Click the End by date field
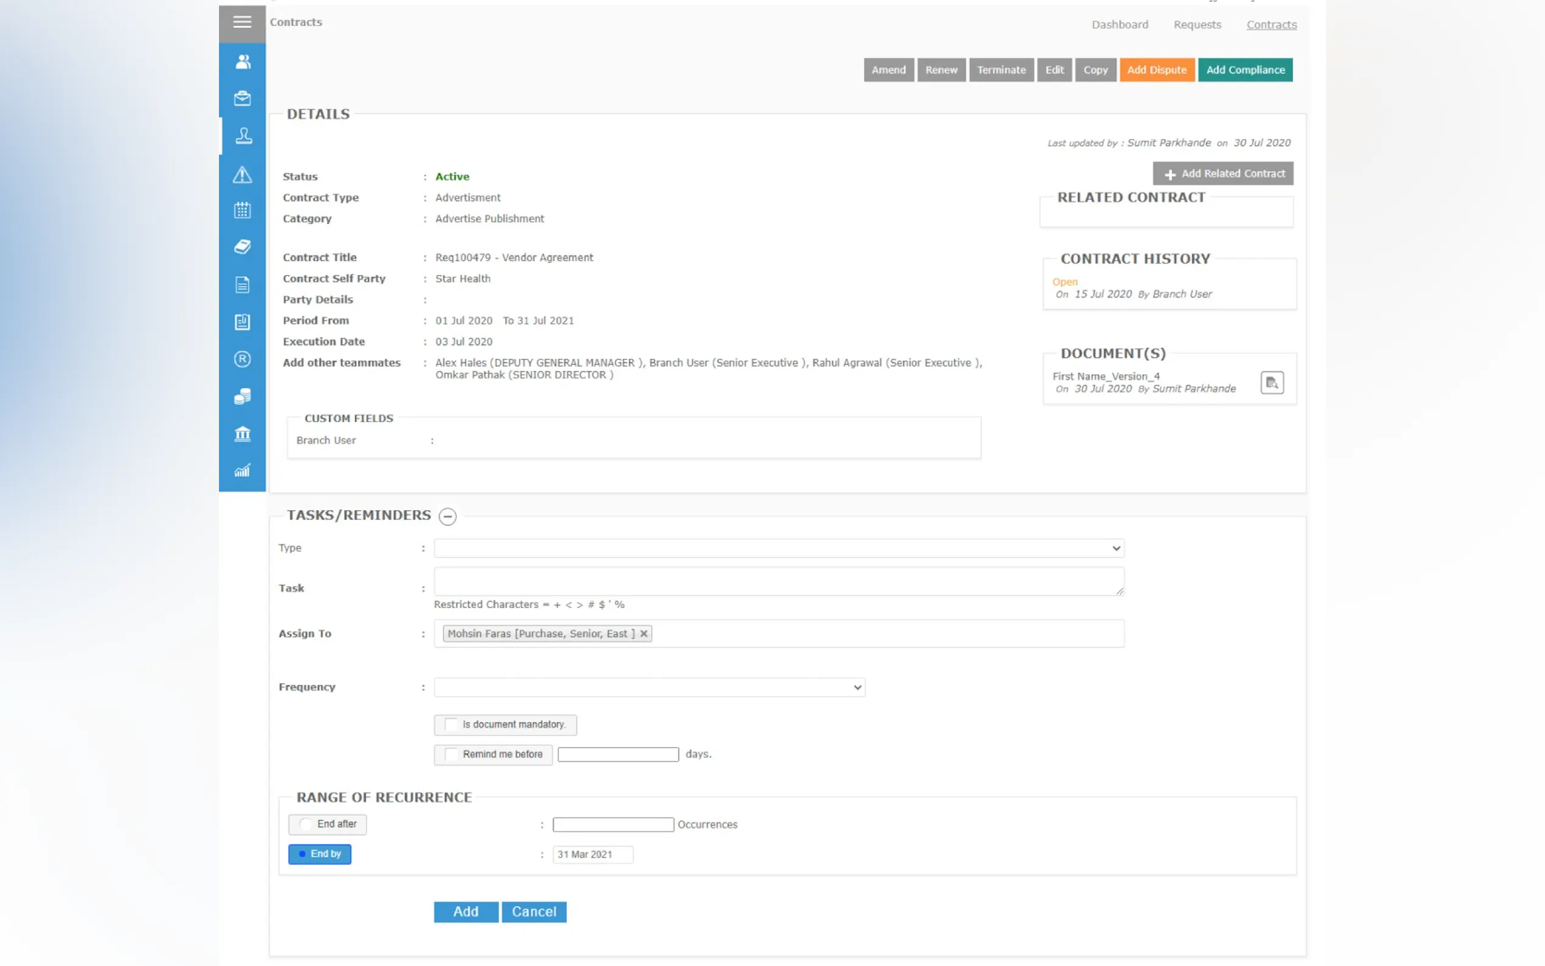 (592, 855)
